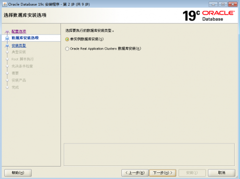Image resolution: width=240 pixels, height=179 pixels.
Task: Click the Java installer icon in title bar
Action: tap(5, 4)
